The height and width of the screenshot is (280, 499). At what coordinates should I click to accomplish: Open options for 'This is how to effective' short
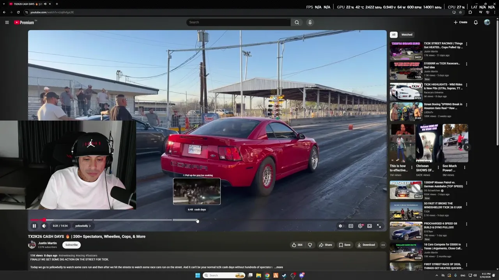[x=412, y=168]
